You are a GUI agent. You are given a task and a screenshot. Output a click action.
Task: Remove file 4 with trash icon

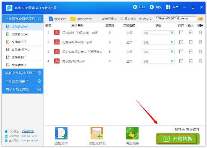pyautogui.click(x=200, y=61)
